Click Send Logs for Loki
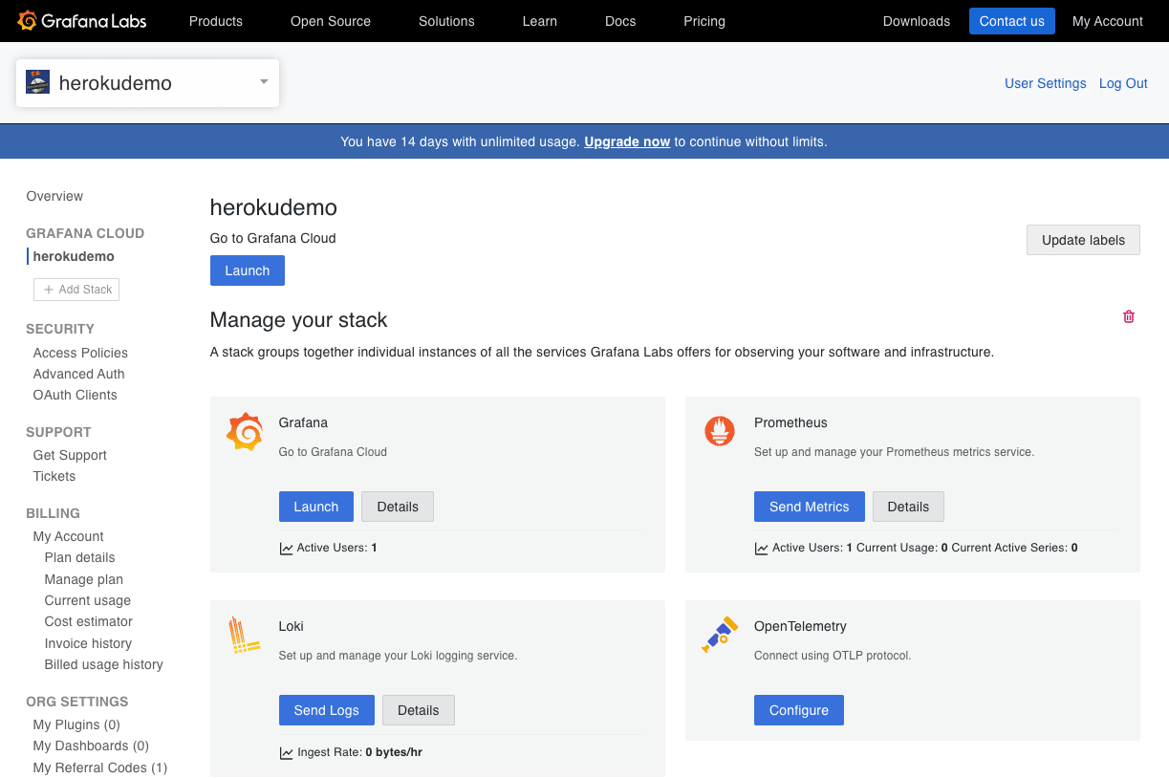Image resolution: width=1169 pixels, height=778 pixels. tap(327, 710)
